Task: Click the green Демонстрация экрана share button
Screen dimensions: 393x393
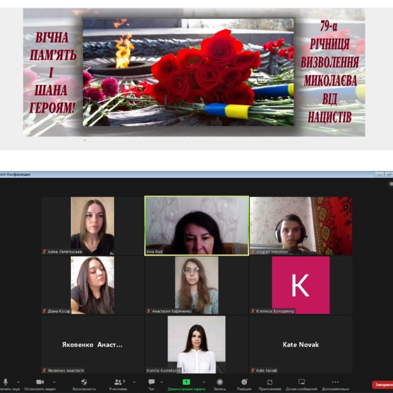Action: 186,382
